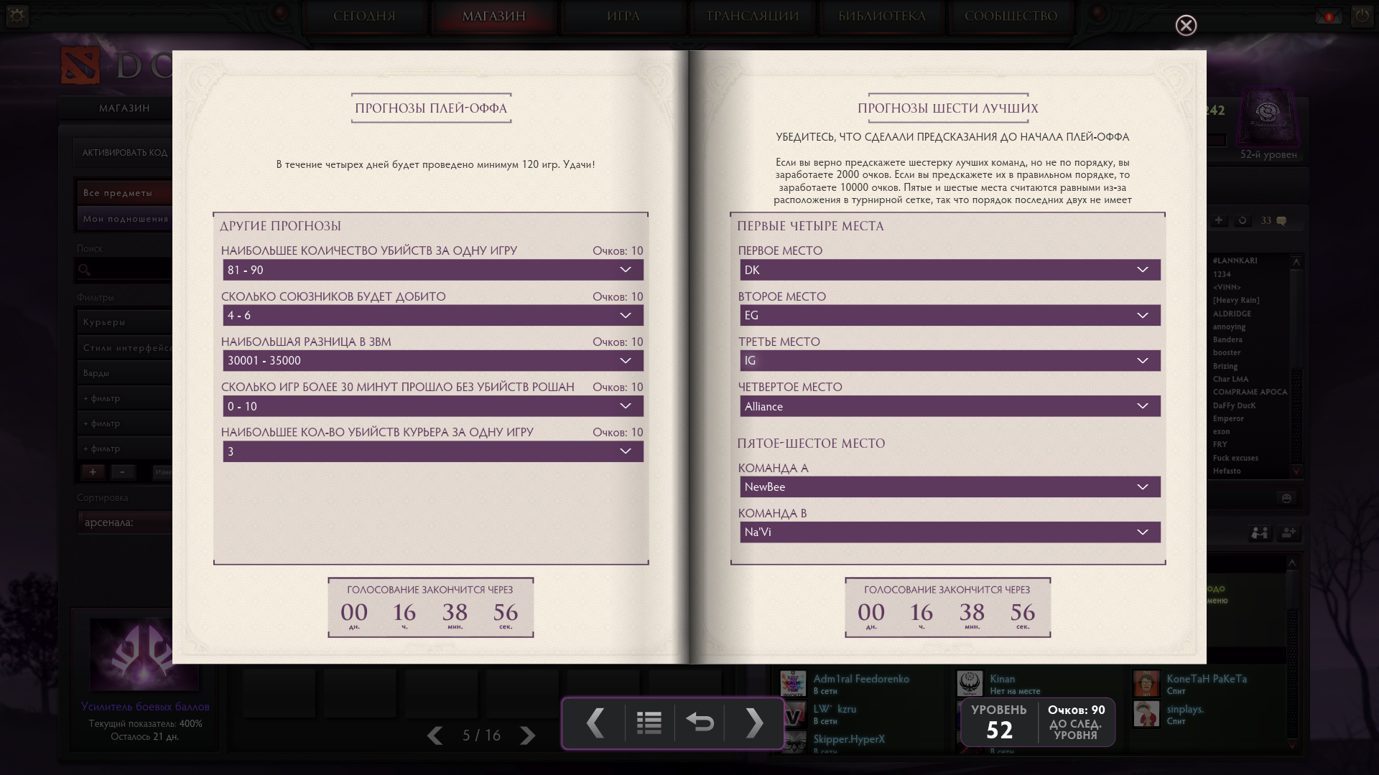Open the БИБЛИОТЕКА top tab
Screen dimensions: 1379x775
[881, 16]
